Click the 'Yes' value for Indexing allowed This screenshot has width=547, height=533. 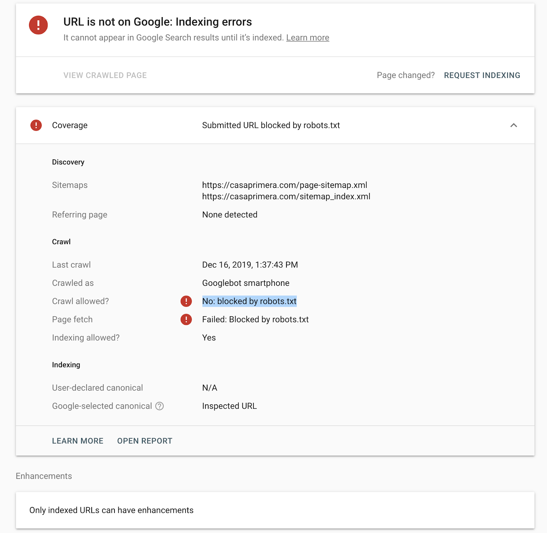click(209, 338)
